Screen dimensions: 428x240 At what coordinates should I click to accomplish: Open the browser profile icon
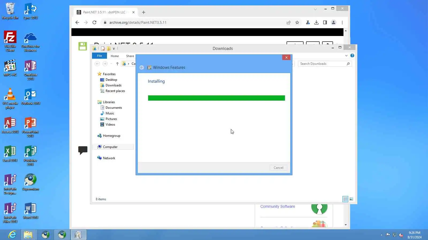click(334, 22)
